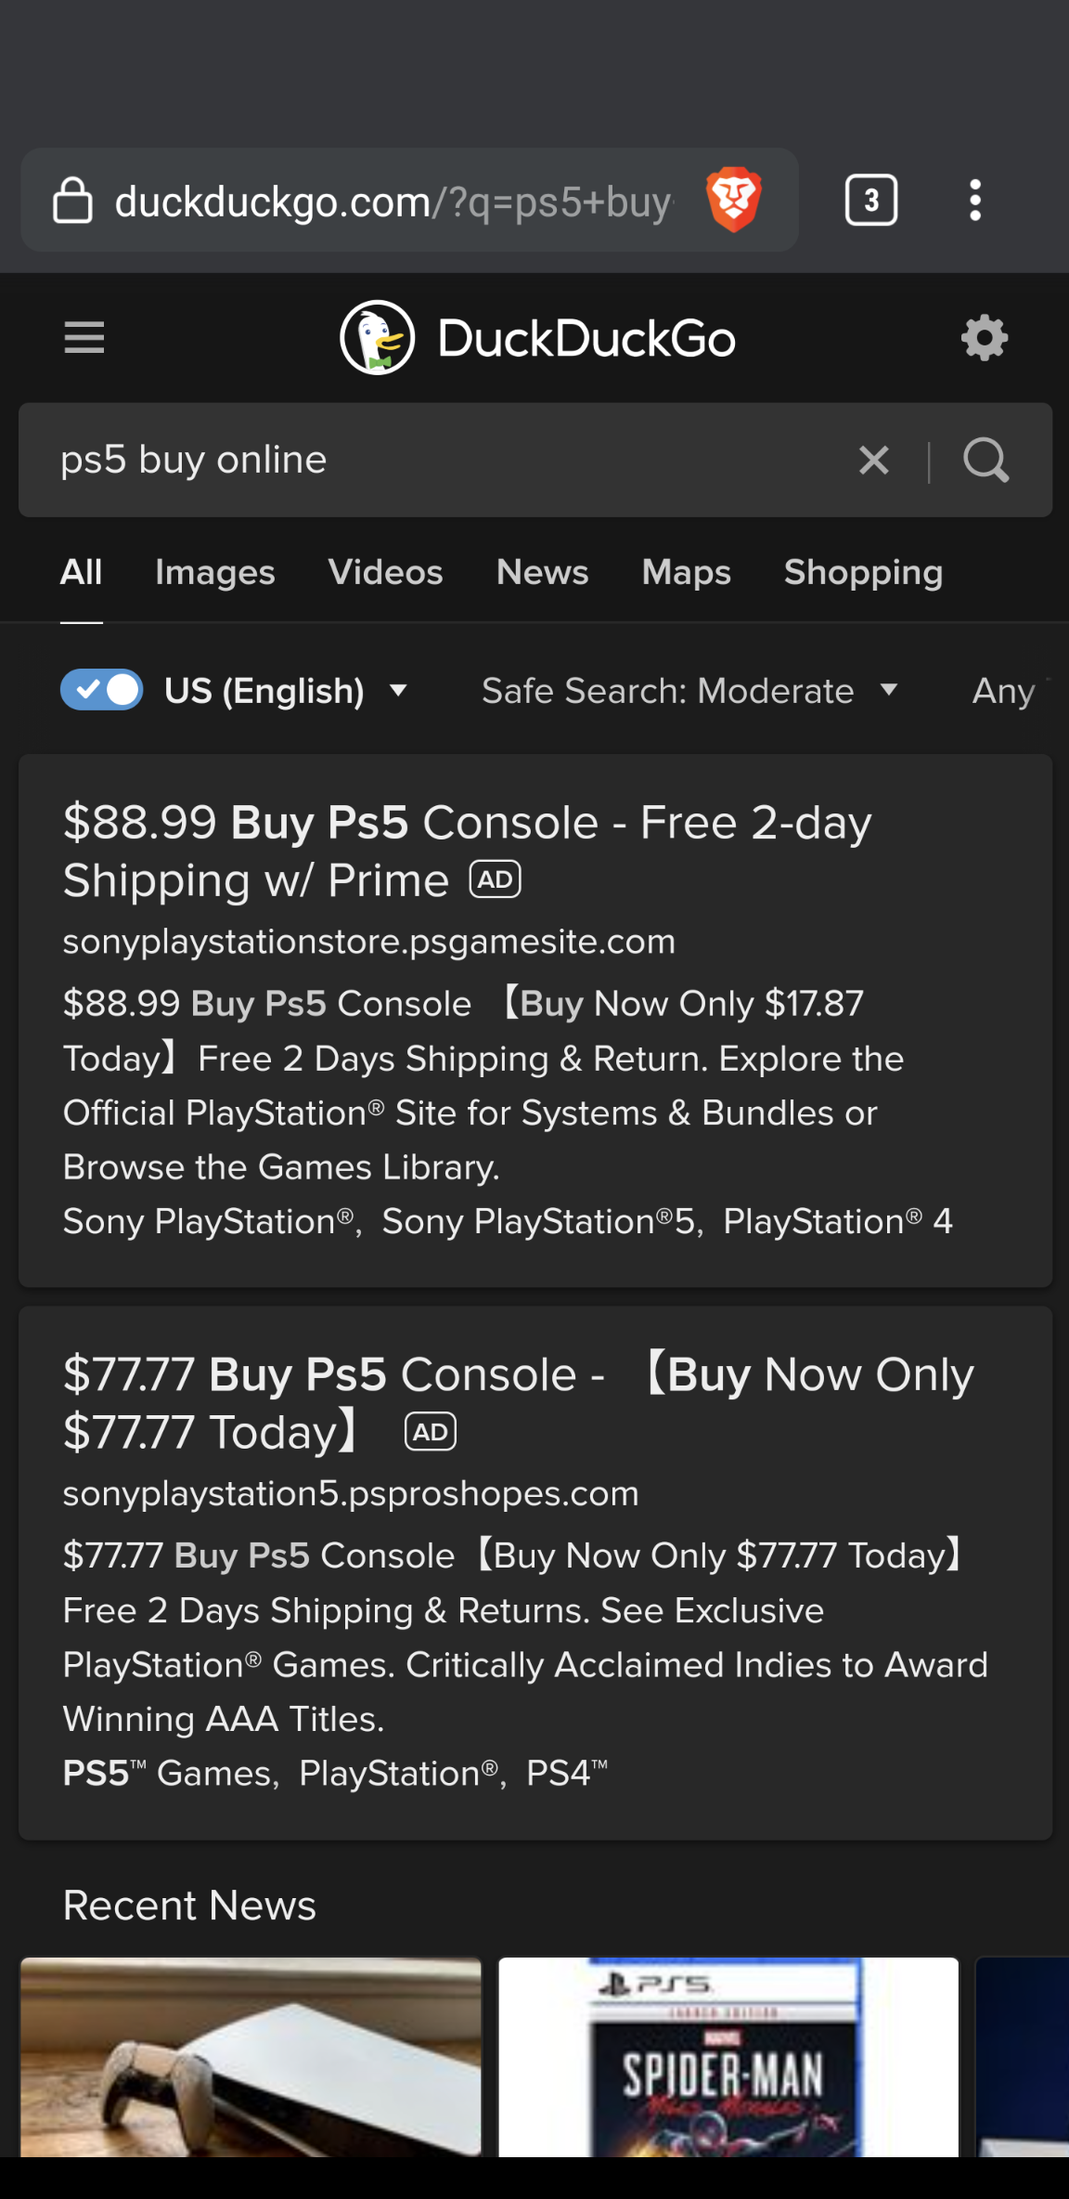Screen dimensions: 1069x2199
Task: Open DuckDuckGo settings gear
Action: [985, 340]
